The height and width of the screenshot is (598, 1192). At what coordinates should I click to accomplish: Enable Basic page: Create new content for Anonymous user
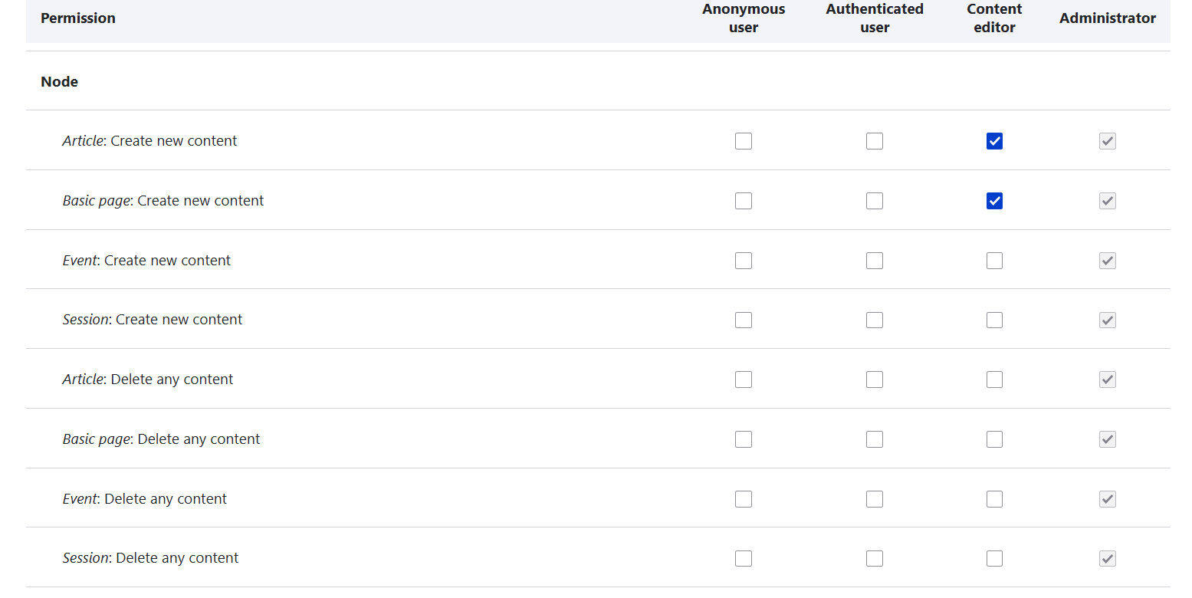pos(743,201)
